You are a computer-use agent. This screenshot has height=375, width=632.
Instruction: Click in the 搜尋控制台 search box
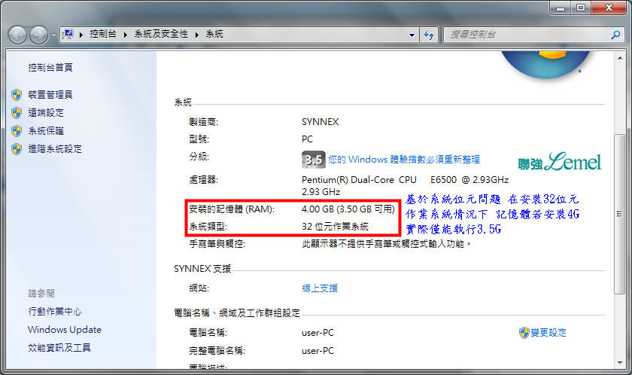pos(519,35)
